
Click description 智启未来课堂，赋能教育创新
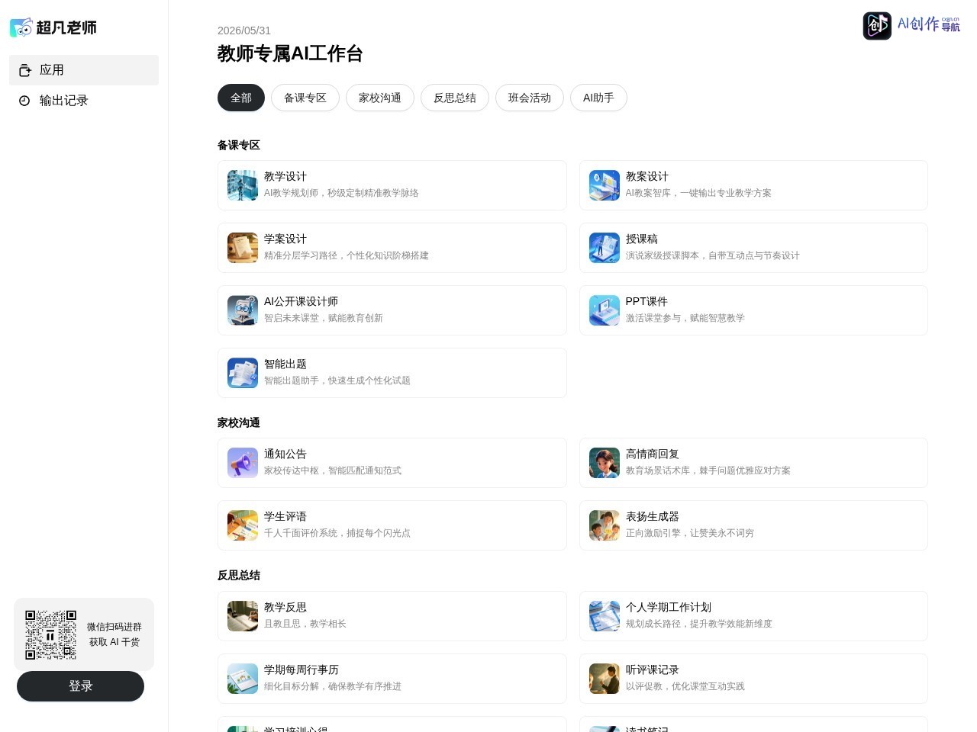point(324,318)
